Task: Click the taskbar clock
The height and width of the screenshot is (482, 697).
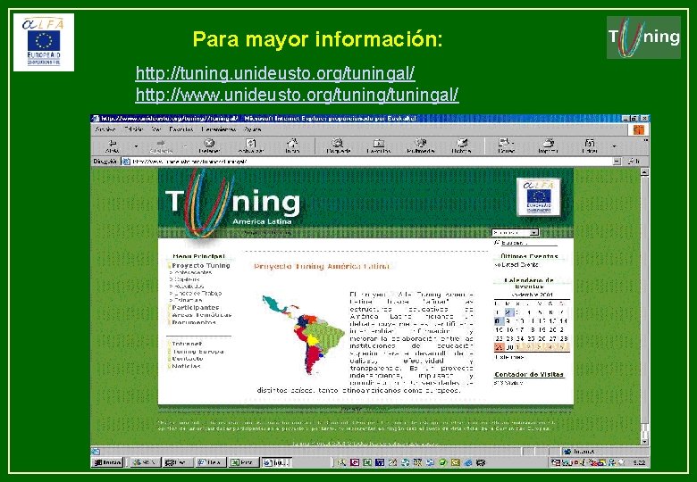Action: pyautogui.click(x=639, y=463)
